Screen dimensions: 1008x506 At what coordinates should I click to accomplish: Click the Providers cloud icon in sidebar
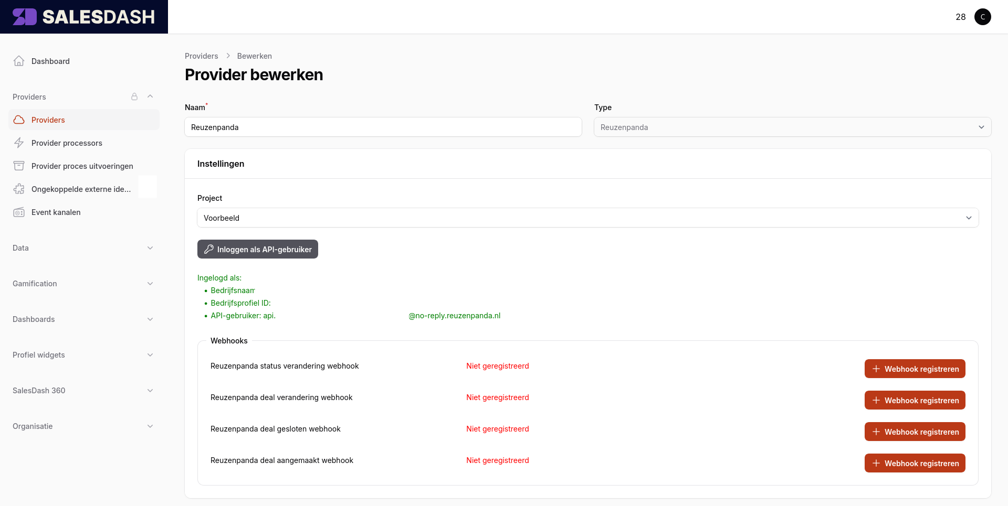coord(19,120)
